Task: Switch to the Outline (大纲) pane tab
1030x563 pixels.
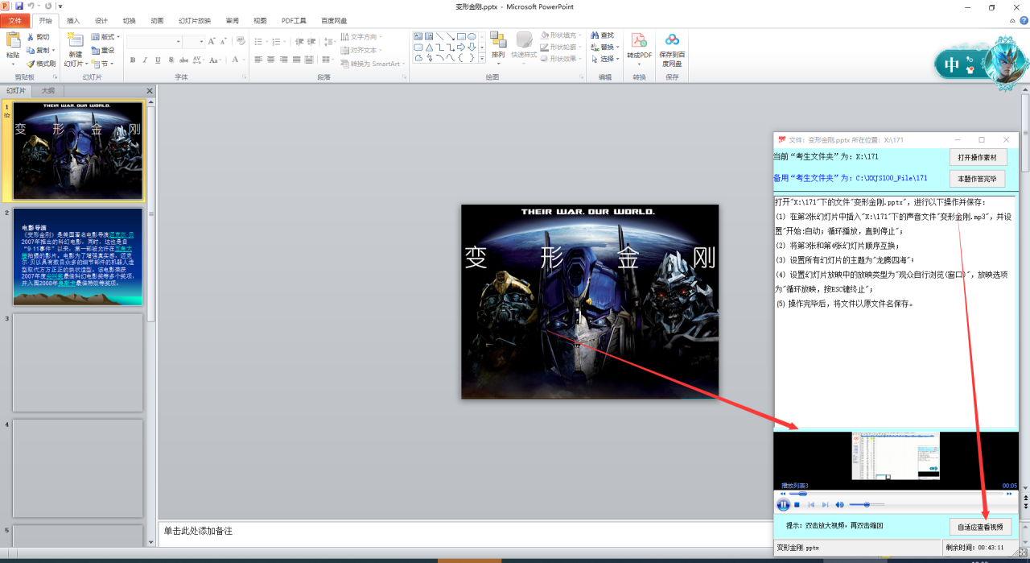Action: click(x=48, y=91)
